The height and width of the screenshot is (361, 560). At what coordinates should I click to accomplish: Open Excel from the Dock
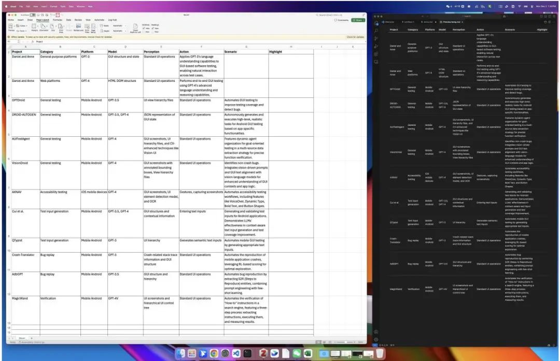(308, 354)
